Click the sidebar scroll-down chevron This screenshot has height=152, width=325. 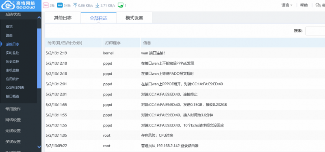(39, 147)
